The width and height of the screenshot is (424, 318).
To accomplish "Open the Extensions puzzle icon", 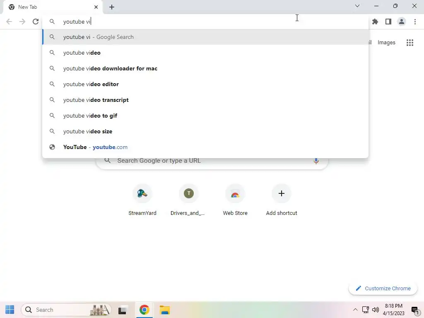I will pyautogui.click(x=375, y=22).
